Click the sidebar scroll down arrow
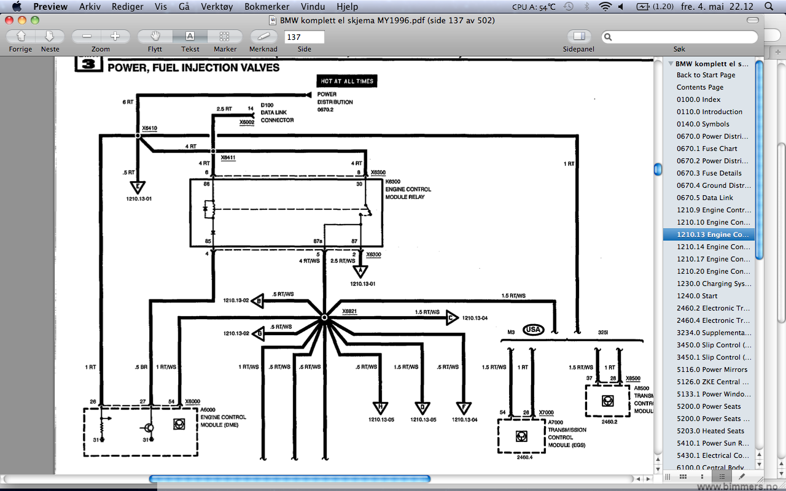 (x=760, y=466)
